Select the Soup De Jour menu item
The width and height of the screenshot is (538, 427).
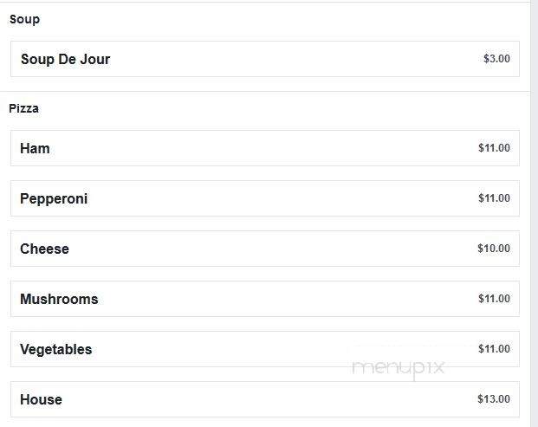(265, 59)
